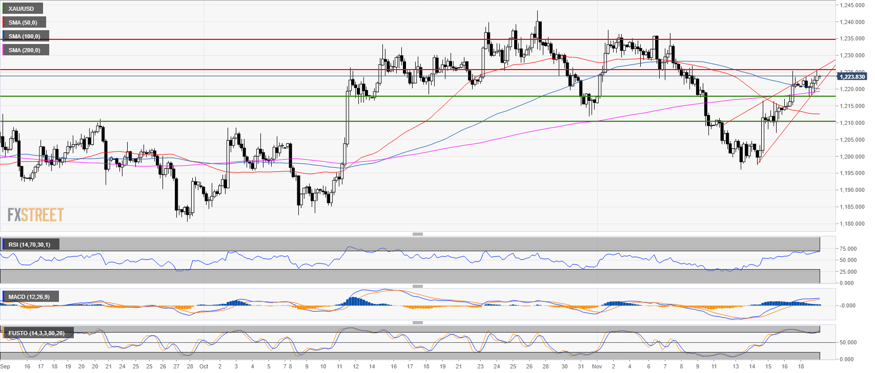875x373 pixels.
Task: Click the XAU/USD symbol label
Action: click(22, 9)
